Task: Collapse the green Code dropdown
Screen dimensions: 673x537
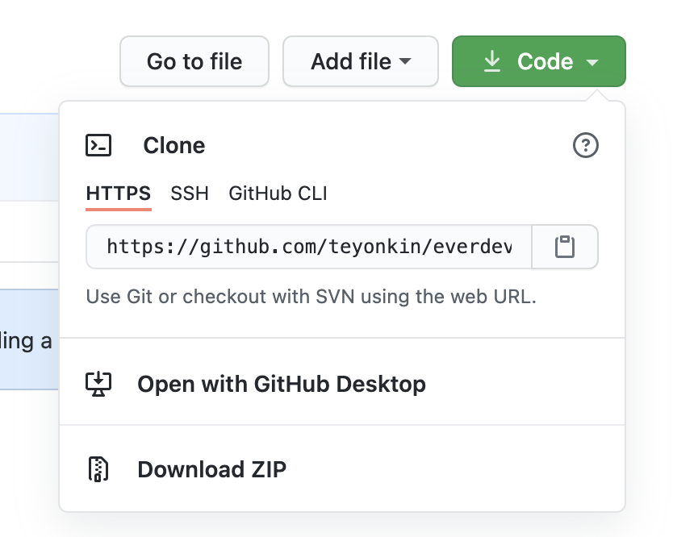Action: (539, 61)
